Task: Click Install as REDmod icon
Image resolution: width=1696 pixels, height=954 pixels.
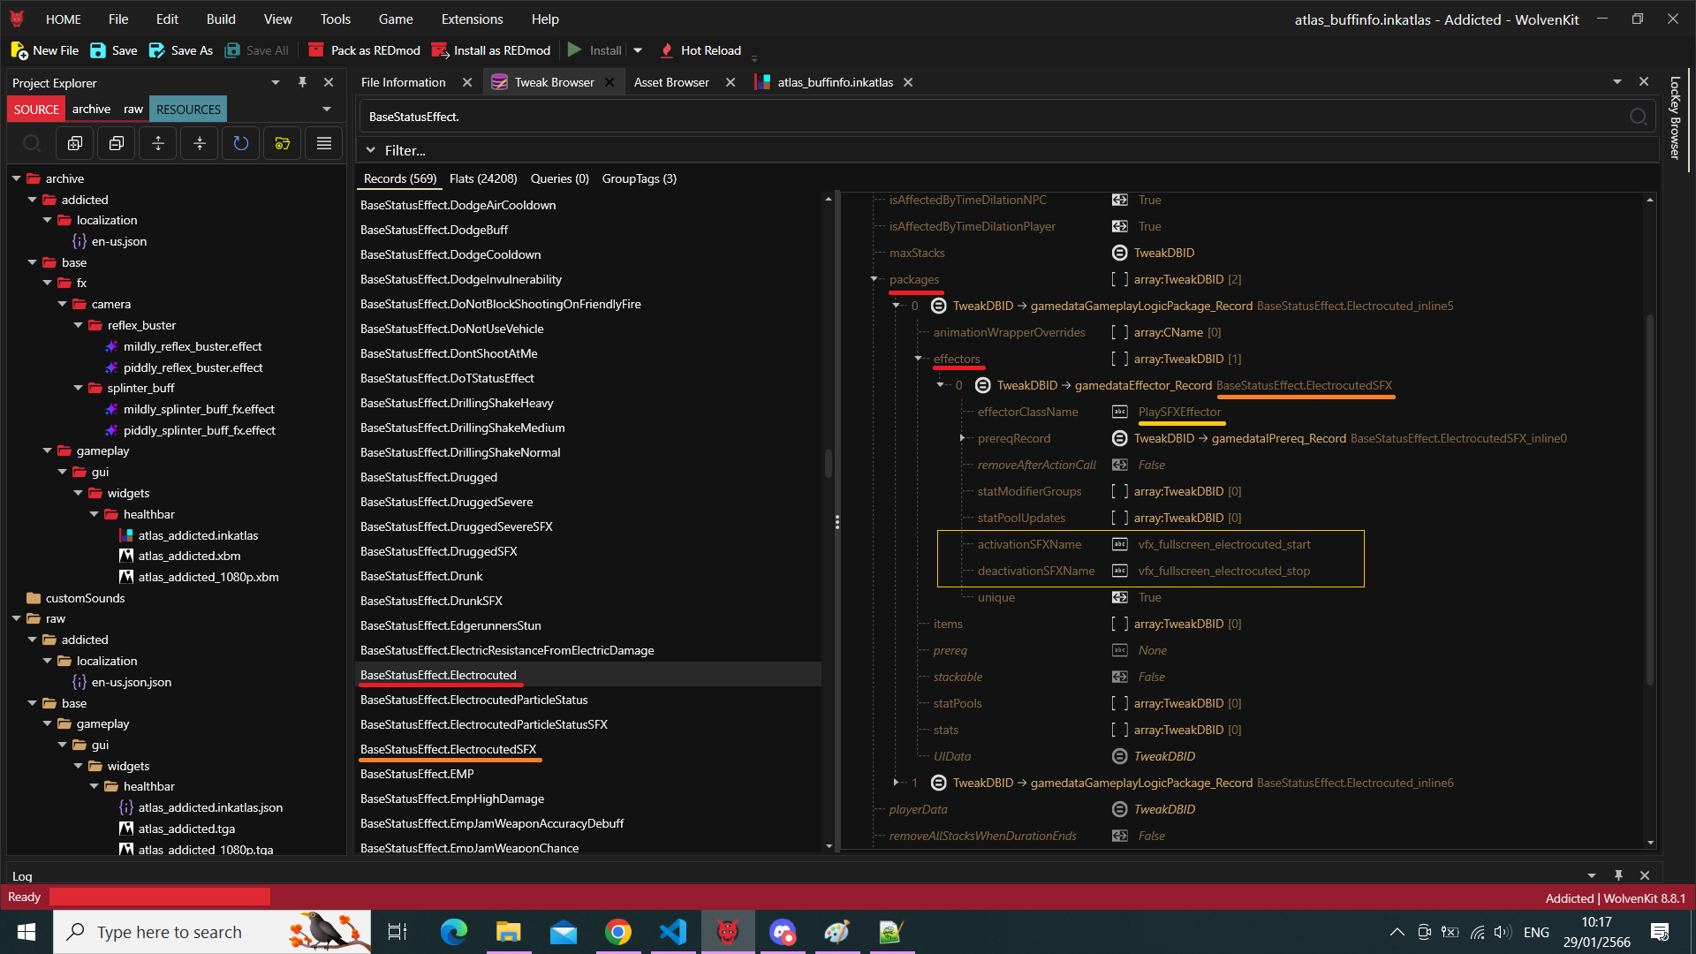Action: 439,50
